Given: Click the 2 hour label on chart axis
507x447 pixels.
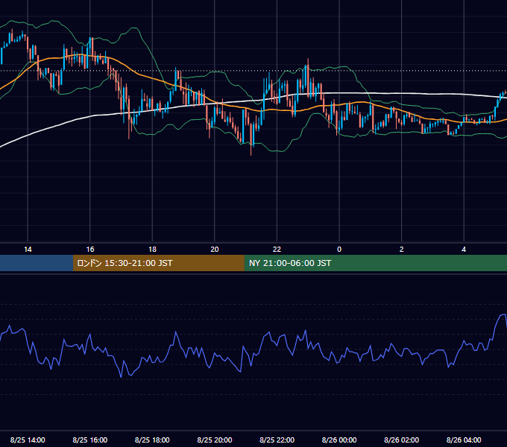Looking at the screenshot, I should click(402, 250).
